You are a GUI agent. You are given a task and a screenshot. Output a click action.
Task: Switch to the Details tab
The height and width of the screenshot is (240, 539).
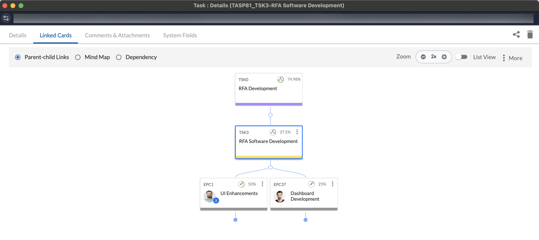click(18, 35)
